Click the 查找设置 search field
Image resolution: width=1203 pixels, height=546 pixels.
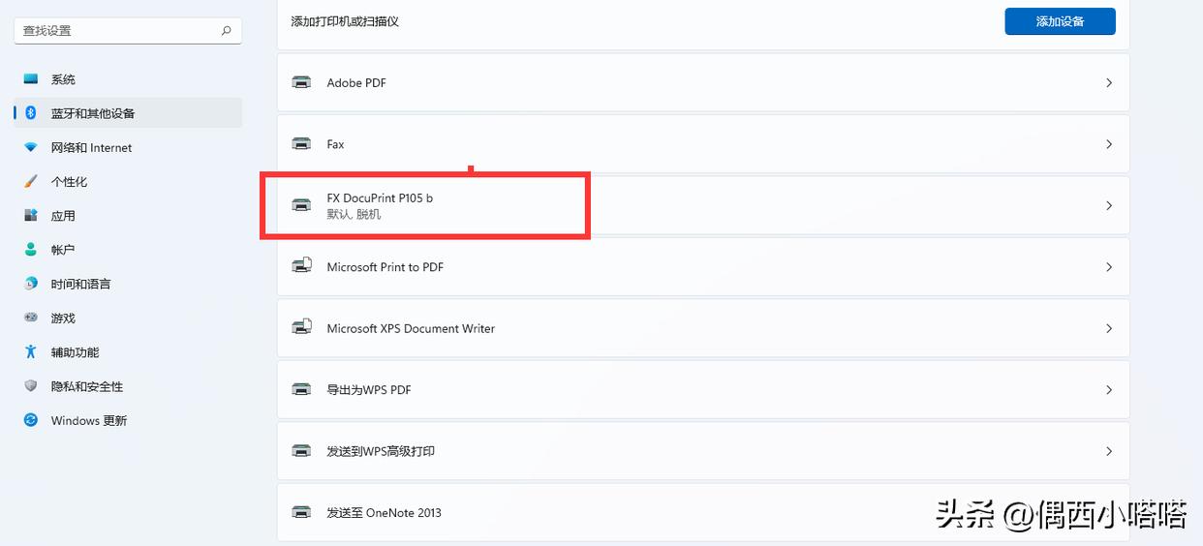(116, 31)
